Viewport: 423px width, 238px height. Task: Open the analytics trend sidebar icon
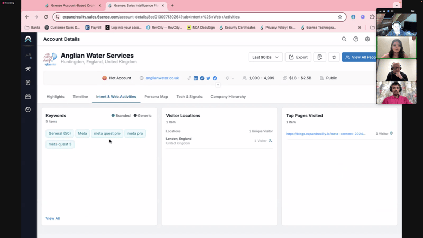tap(29, 56)
